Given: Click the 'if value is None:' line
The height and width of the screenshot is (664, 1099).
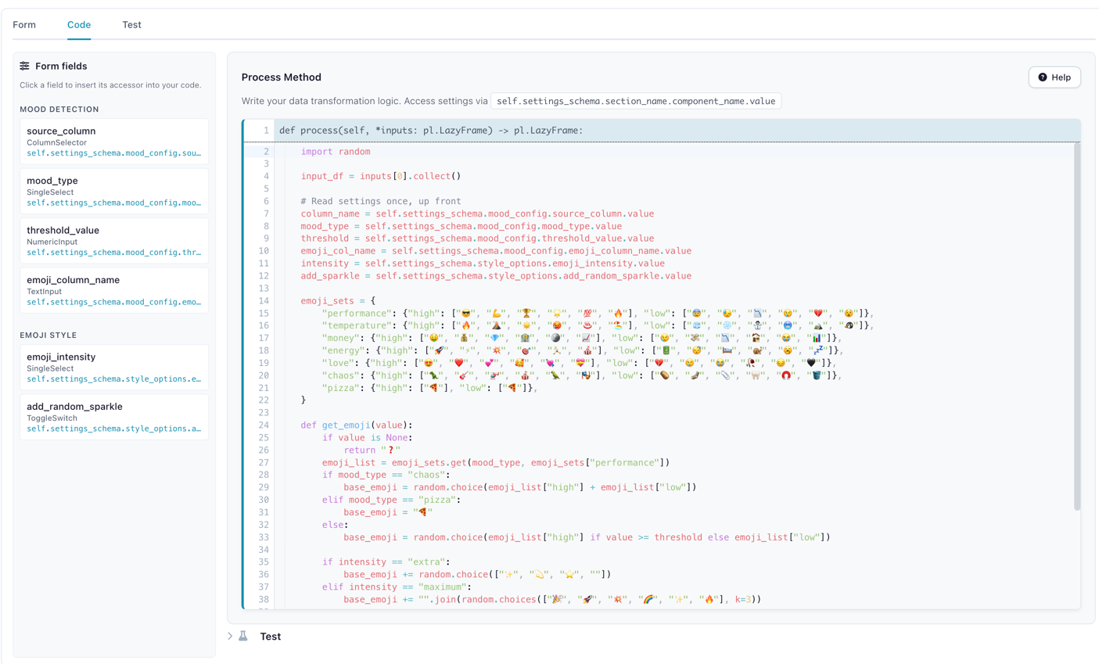Looking at the screenshot, I should (x=367, y=438).
